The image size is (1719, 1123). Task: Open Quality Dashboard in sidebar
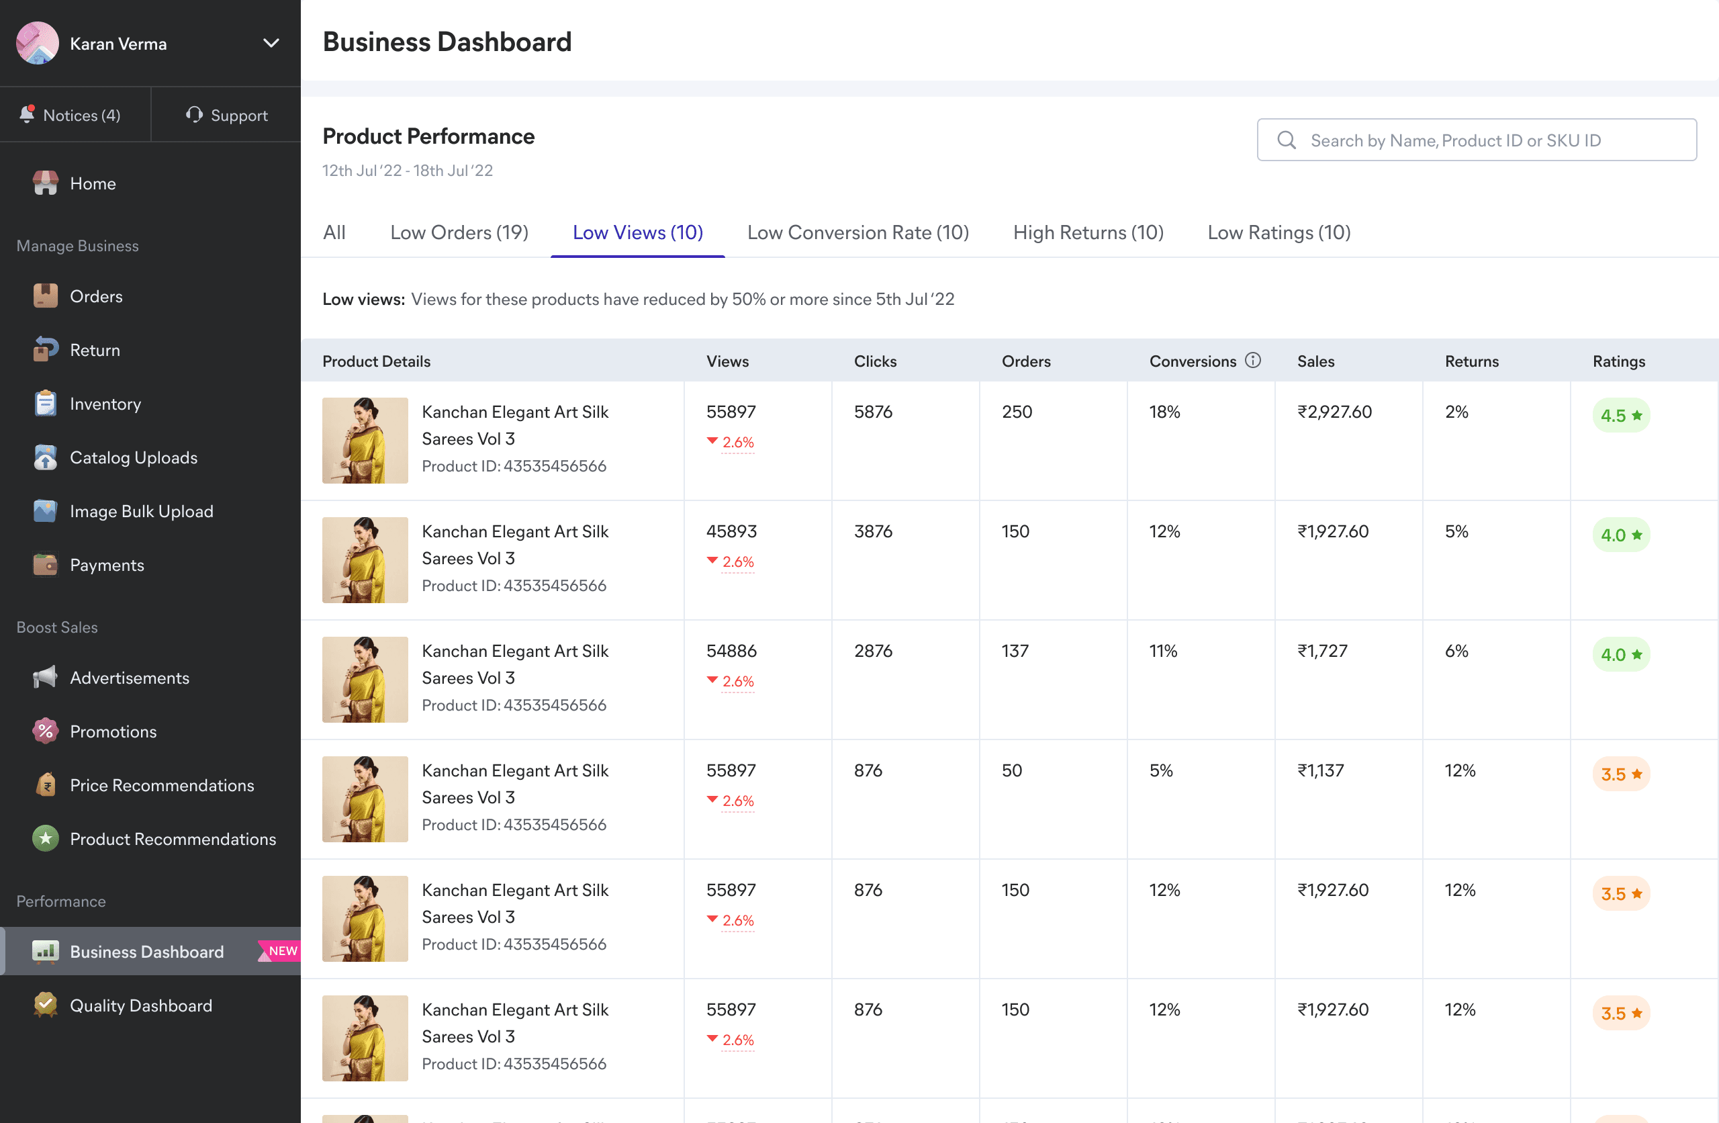pyautogui.click(x=141, y=1005)
